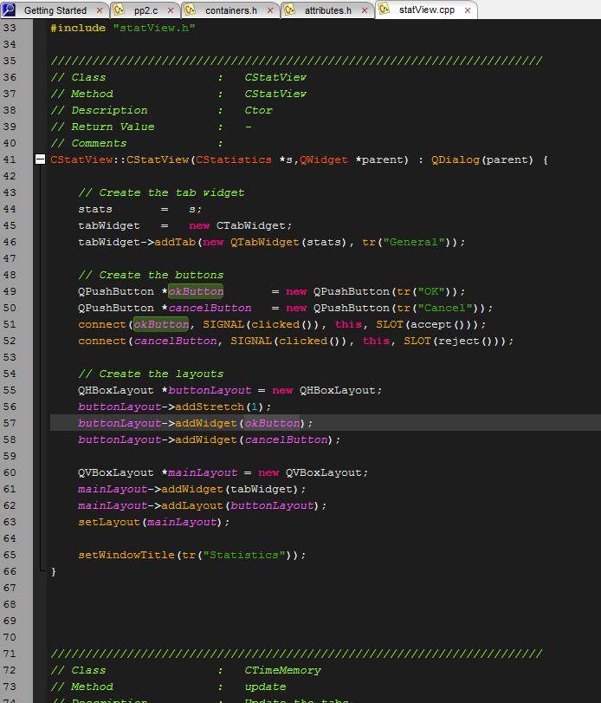This screenshot has height=703, width=601.
Task: Close the Getting Started tab
Action: coord(99,10)
